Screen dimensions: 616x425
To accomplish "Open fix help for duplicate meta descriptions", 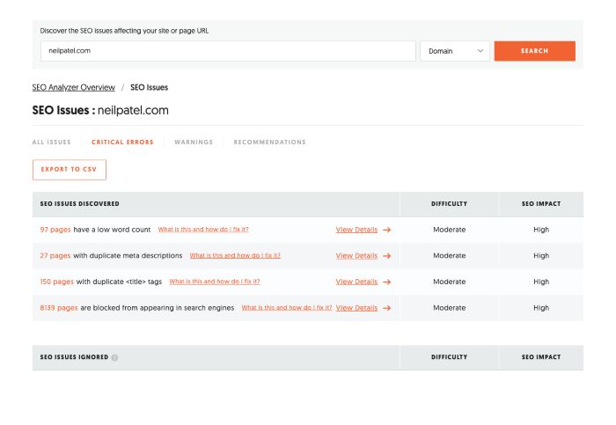I will pos(235,256).
